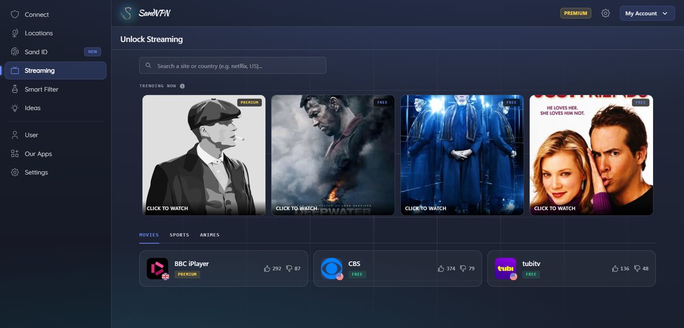The height and width of the screenshot is (328, 684).
Task: Click PREMIUM tag under BBC iPlayer
Action: pyautogui.click(x=188, y=275)
